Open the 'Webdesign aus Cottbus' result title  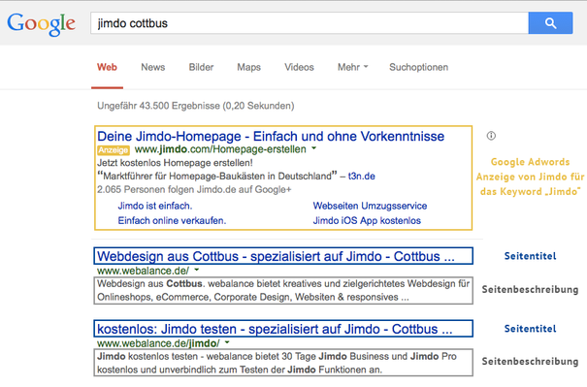point(276,256)
